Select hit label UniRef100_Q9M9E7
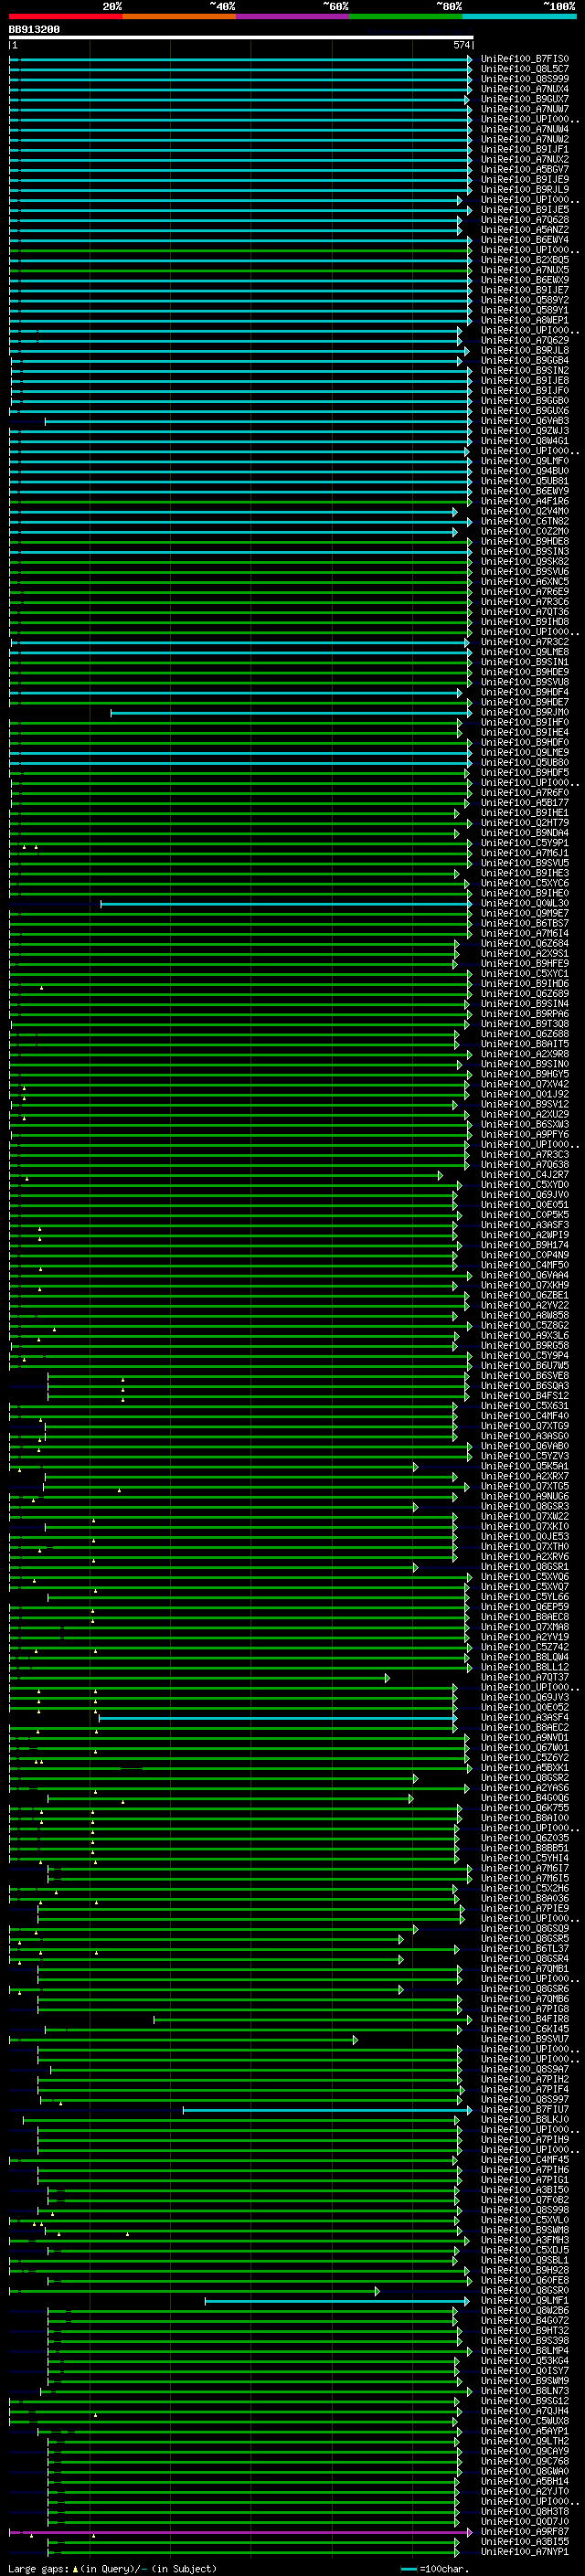 pos(524,914)
